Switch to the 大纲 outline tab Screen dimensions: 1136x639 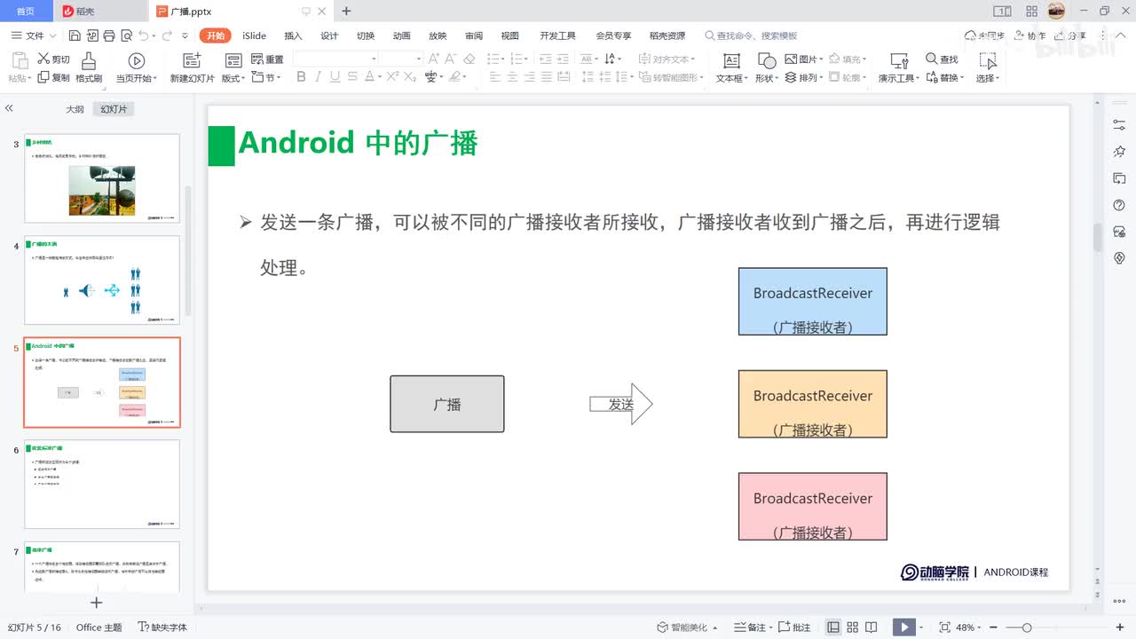pyautogui.click(x=75, y=109)
